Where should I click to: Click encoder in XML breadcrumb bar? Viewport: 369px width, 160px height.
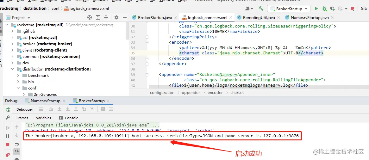click(215, 92)
